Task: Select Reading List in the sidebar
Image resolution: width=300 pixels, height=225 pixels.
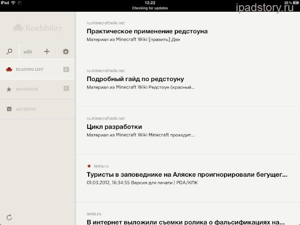Action: pyautogui.click(x=37, y=69)
